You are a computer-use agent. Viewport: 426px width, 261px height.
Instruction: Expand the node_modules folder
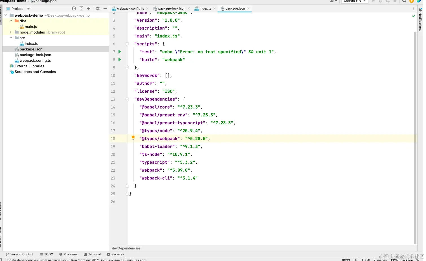(11, 32)
